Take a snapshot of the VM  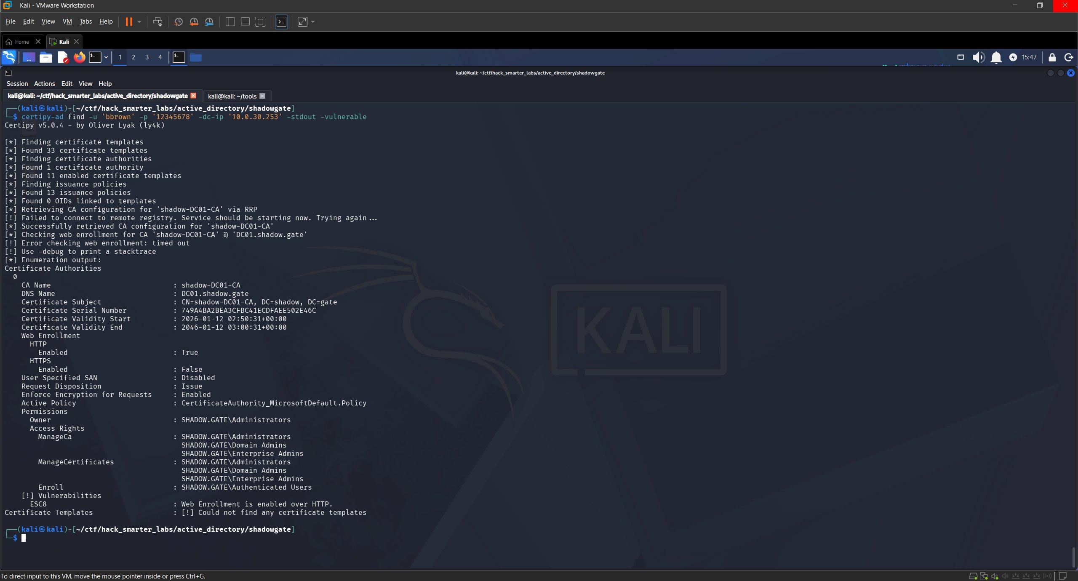pos(178,21)
